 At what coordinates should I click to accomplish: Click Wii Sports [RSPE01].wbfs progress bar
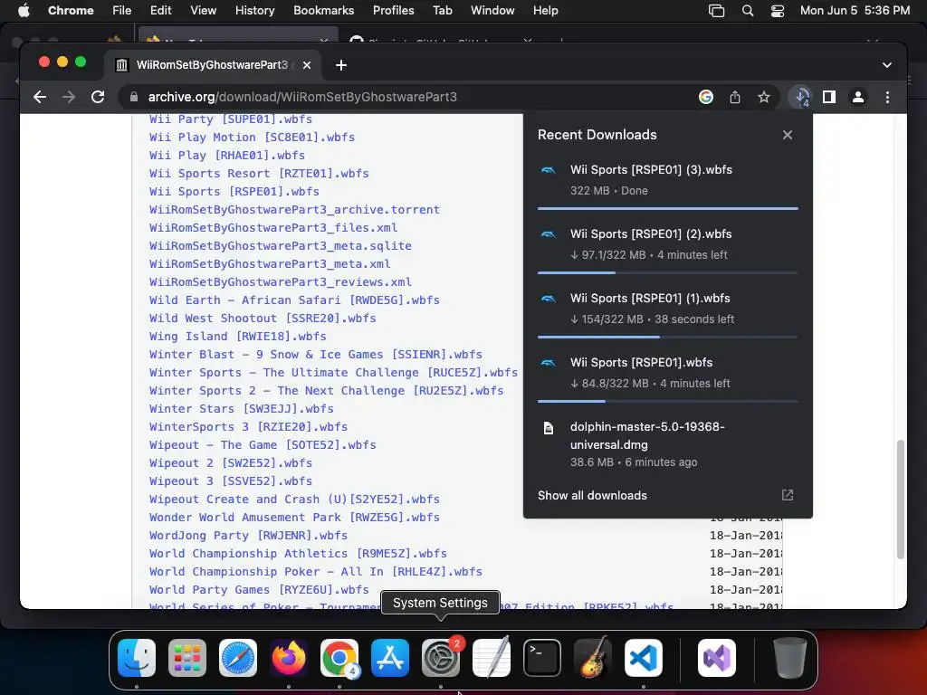[667, 401]
